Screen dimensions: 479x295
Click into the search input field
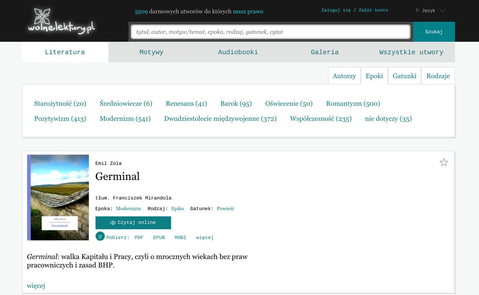[x=271, y=32]
